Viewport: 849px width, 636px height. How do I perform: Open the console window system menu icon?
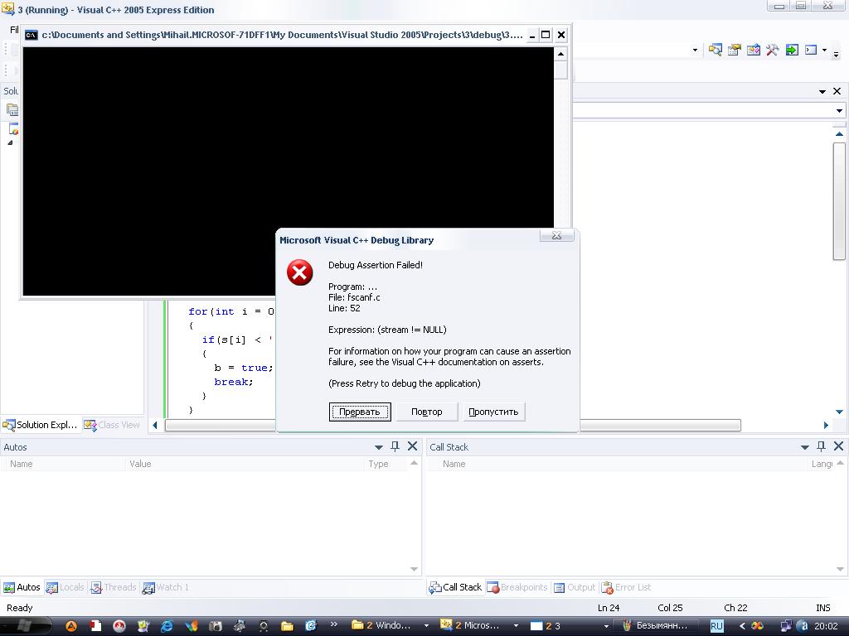click(x=32, y=35)
